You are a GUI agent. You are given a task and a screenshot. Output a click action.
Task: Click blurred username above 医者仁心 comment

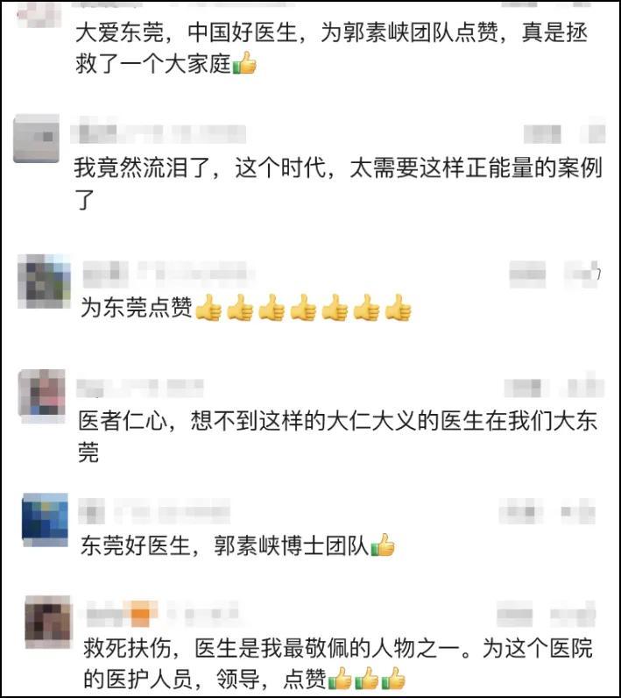pyautogui.click(x=140, y=388)
